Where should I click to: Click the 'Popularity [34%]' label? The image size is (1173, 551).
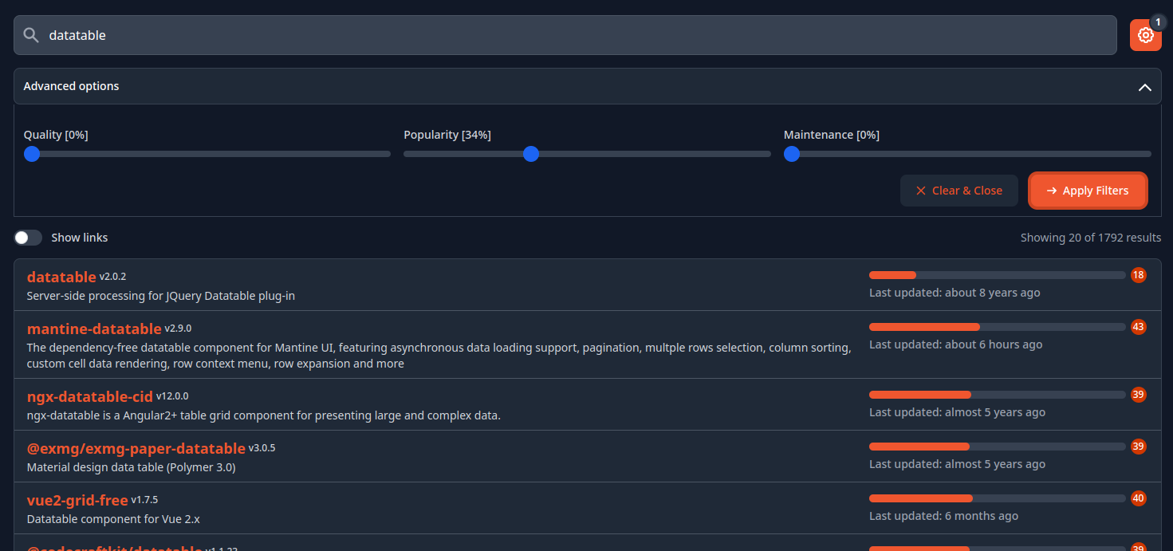point(447,135)
